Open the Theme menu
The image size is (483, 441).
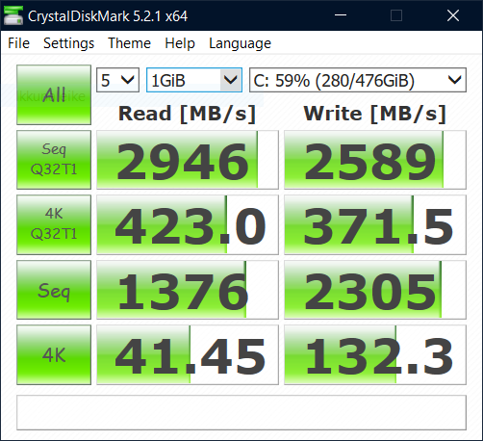click(x=129, y=43)
